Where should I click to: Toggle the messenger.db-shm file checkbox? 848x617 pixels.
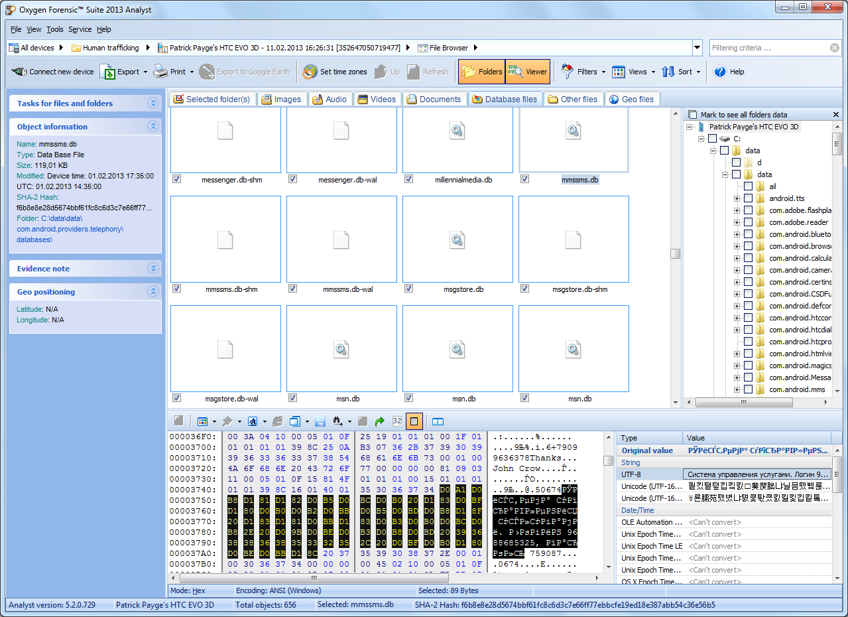tap(176, 179)
